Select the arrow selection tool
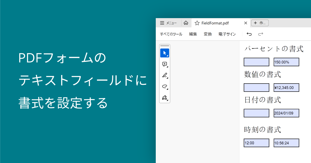The width and height of the screenshot is (311, 163). pyautogui.click(x=165, y=52)
